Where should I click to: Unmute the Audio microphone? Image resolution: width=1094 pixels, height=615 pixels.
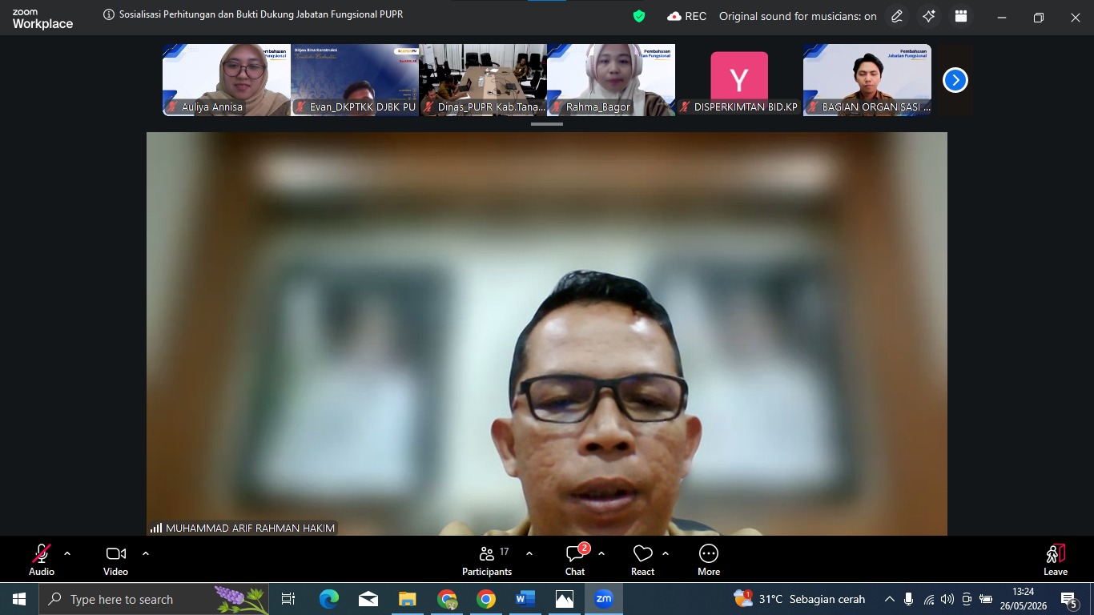42,560
